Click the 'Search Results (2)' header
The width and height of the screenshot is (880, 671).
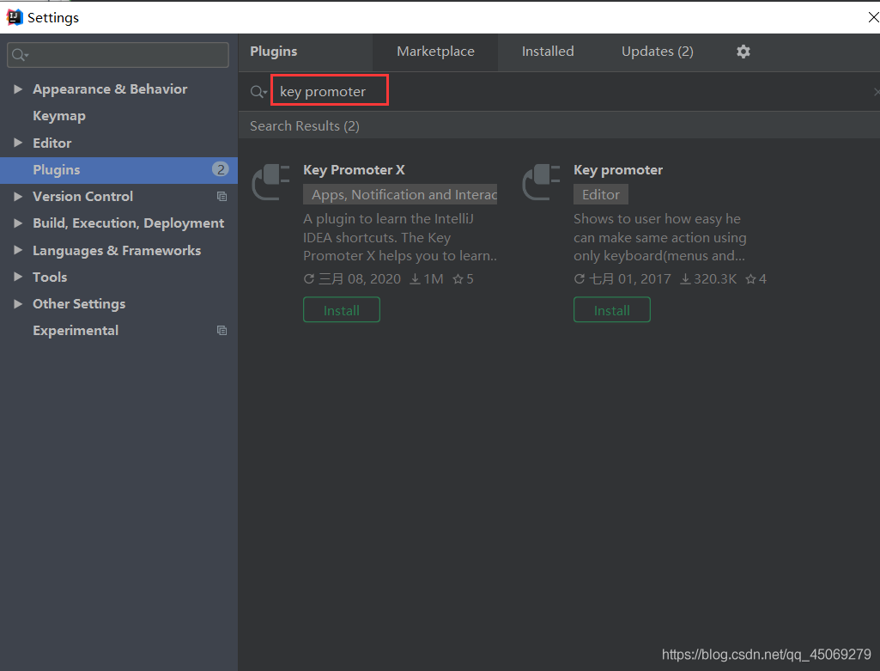pyautogui.click(x=305, y=125)
